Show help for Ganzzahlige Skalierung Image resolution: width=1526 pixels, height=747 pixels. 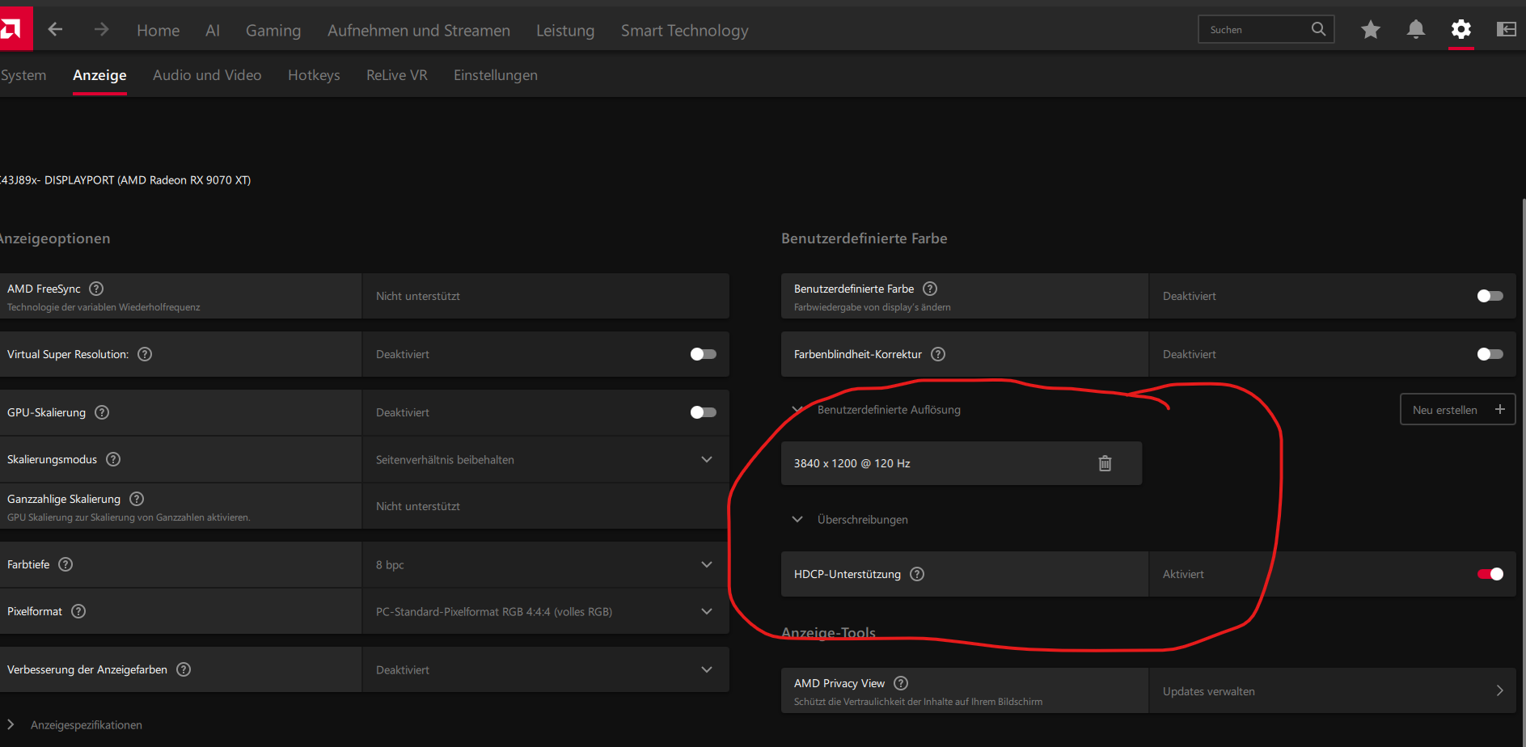click(137, 499)
